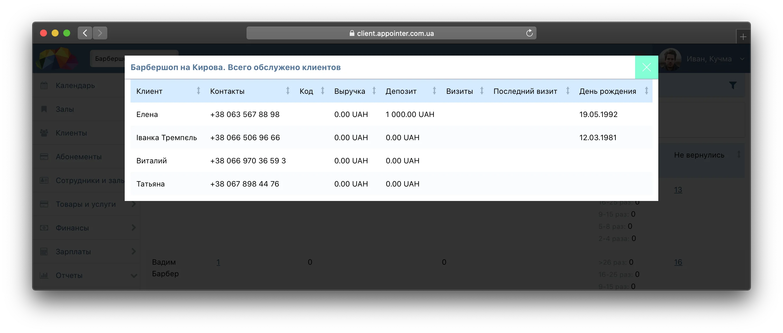The width and height of the screenshot is (783, 333).
Task: Open link 13 in Не вернулись column
Action: [x=678, y=190]
